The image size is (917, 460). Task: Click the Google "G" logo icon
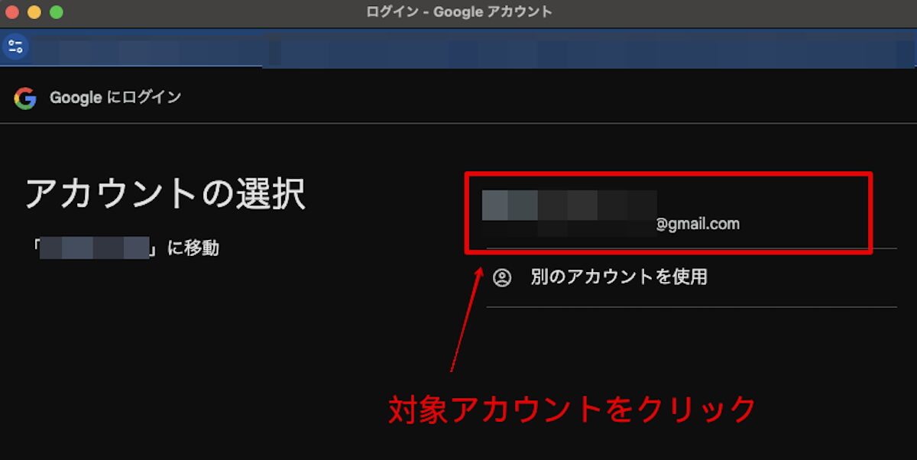point(25,98)
